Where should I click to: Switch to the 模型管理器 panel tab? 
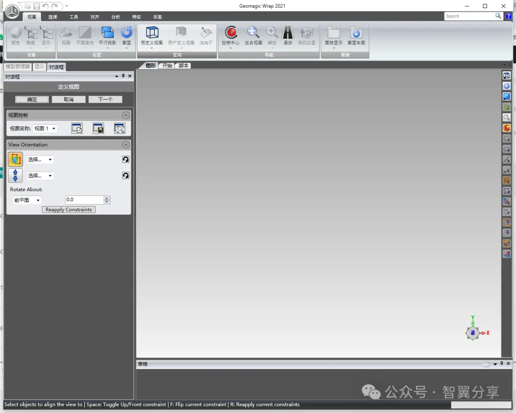coord(18,67)
